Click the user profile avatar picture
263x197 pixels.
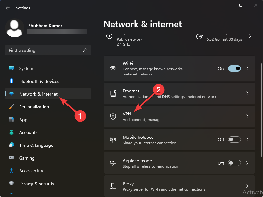(x=15, y=28)
